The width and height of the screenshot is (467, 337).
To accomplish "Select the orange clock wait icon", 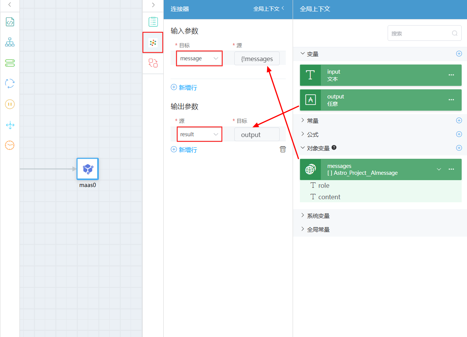I will coord(10,145).
